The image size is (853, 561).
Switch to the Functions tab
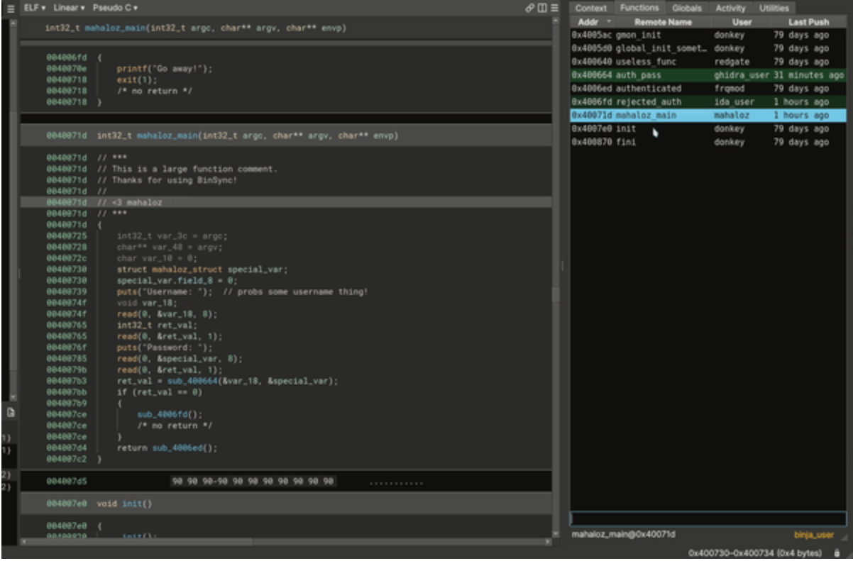(x=639, y=8)
